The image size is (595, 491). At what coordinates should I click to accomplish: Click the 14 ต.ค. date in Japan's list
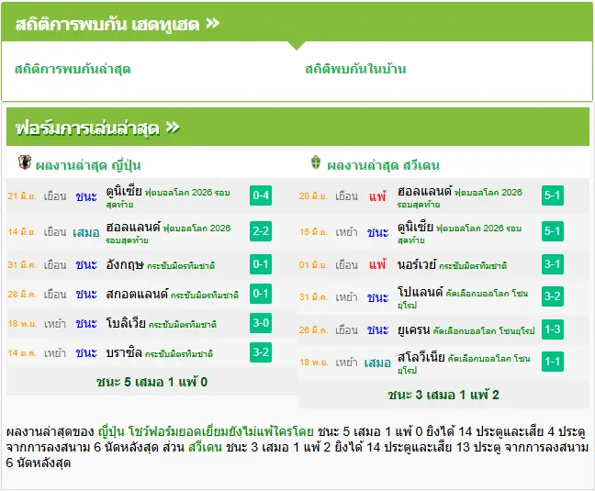[22, 353]
